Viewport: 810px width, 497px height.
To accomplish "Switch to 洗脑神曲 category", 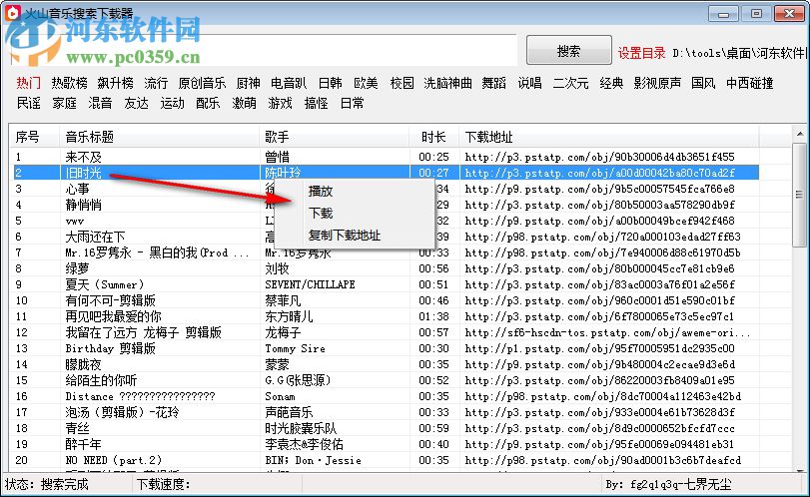I will coord(447,83).
